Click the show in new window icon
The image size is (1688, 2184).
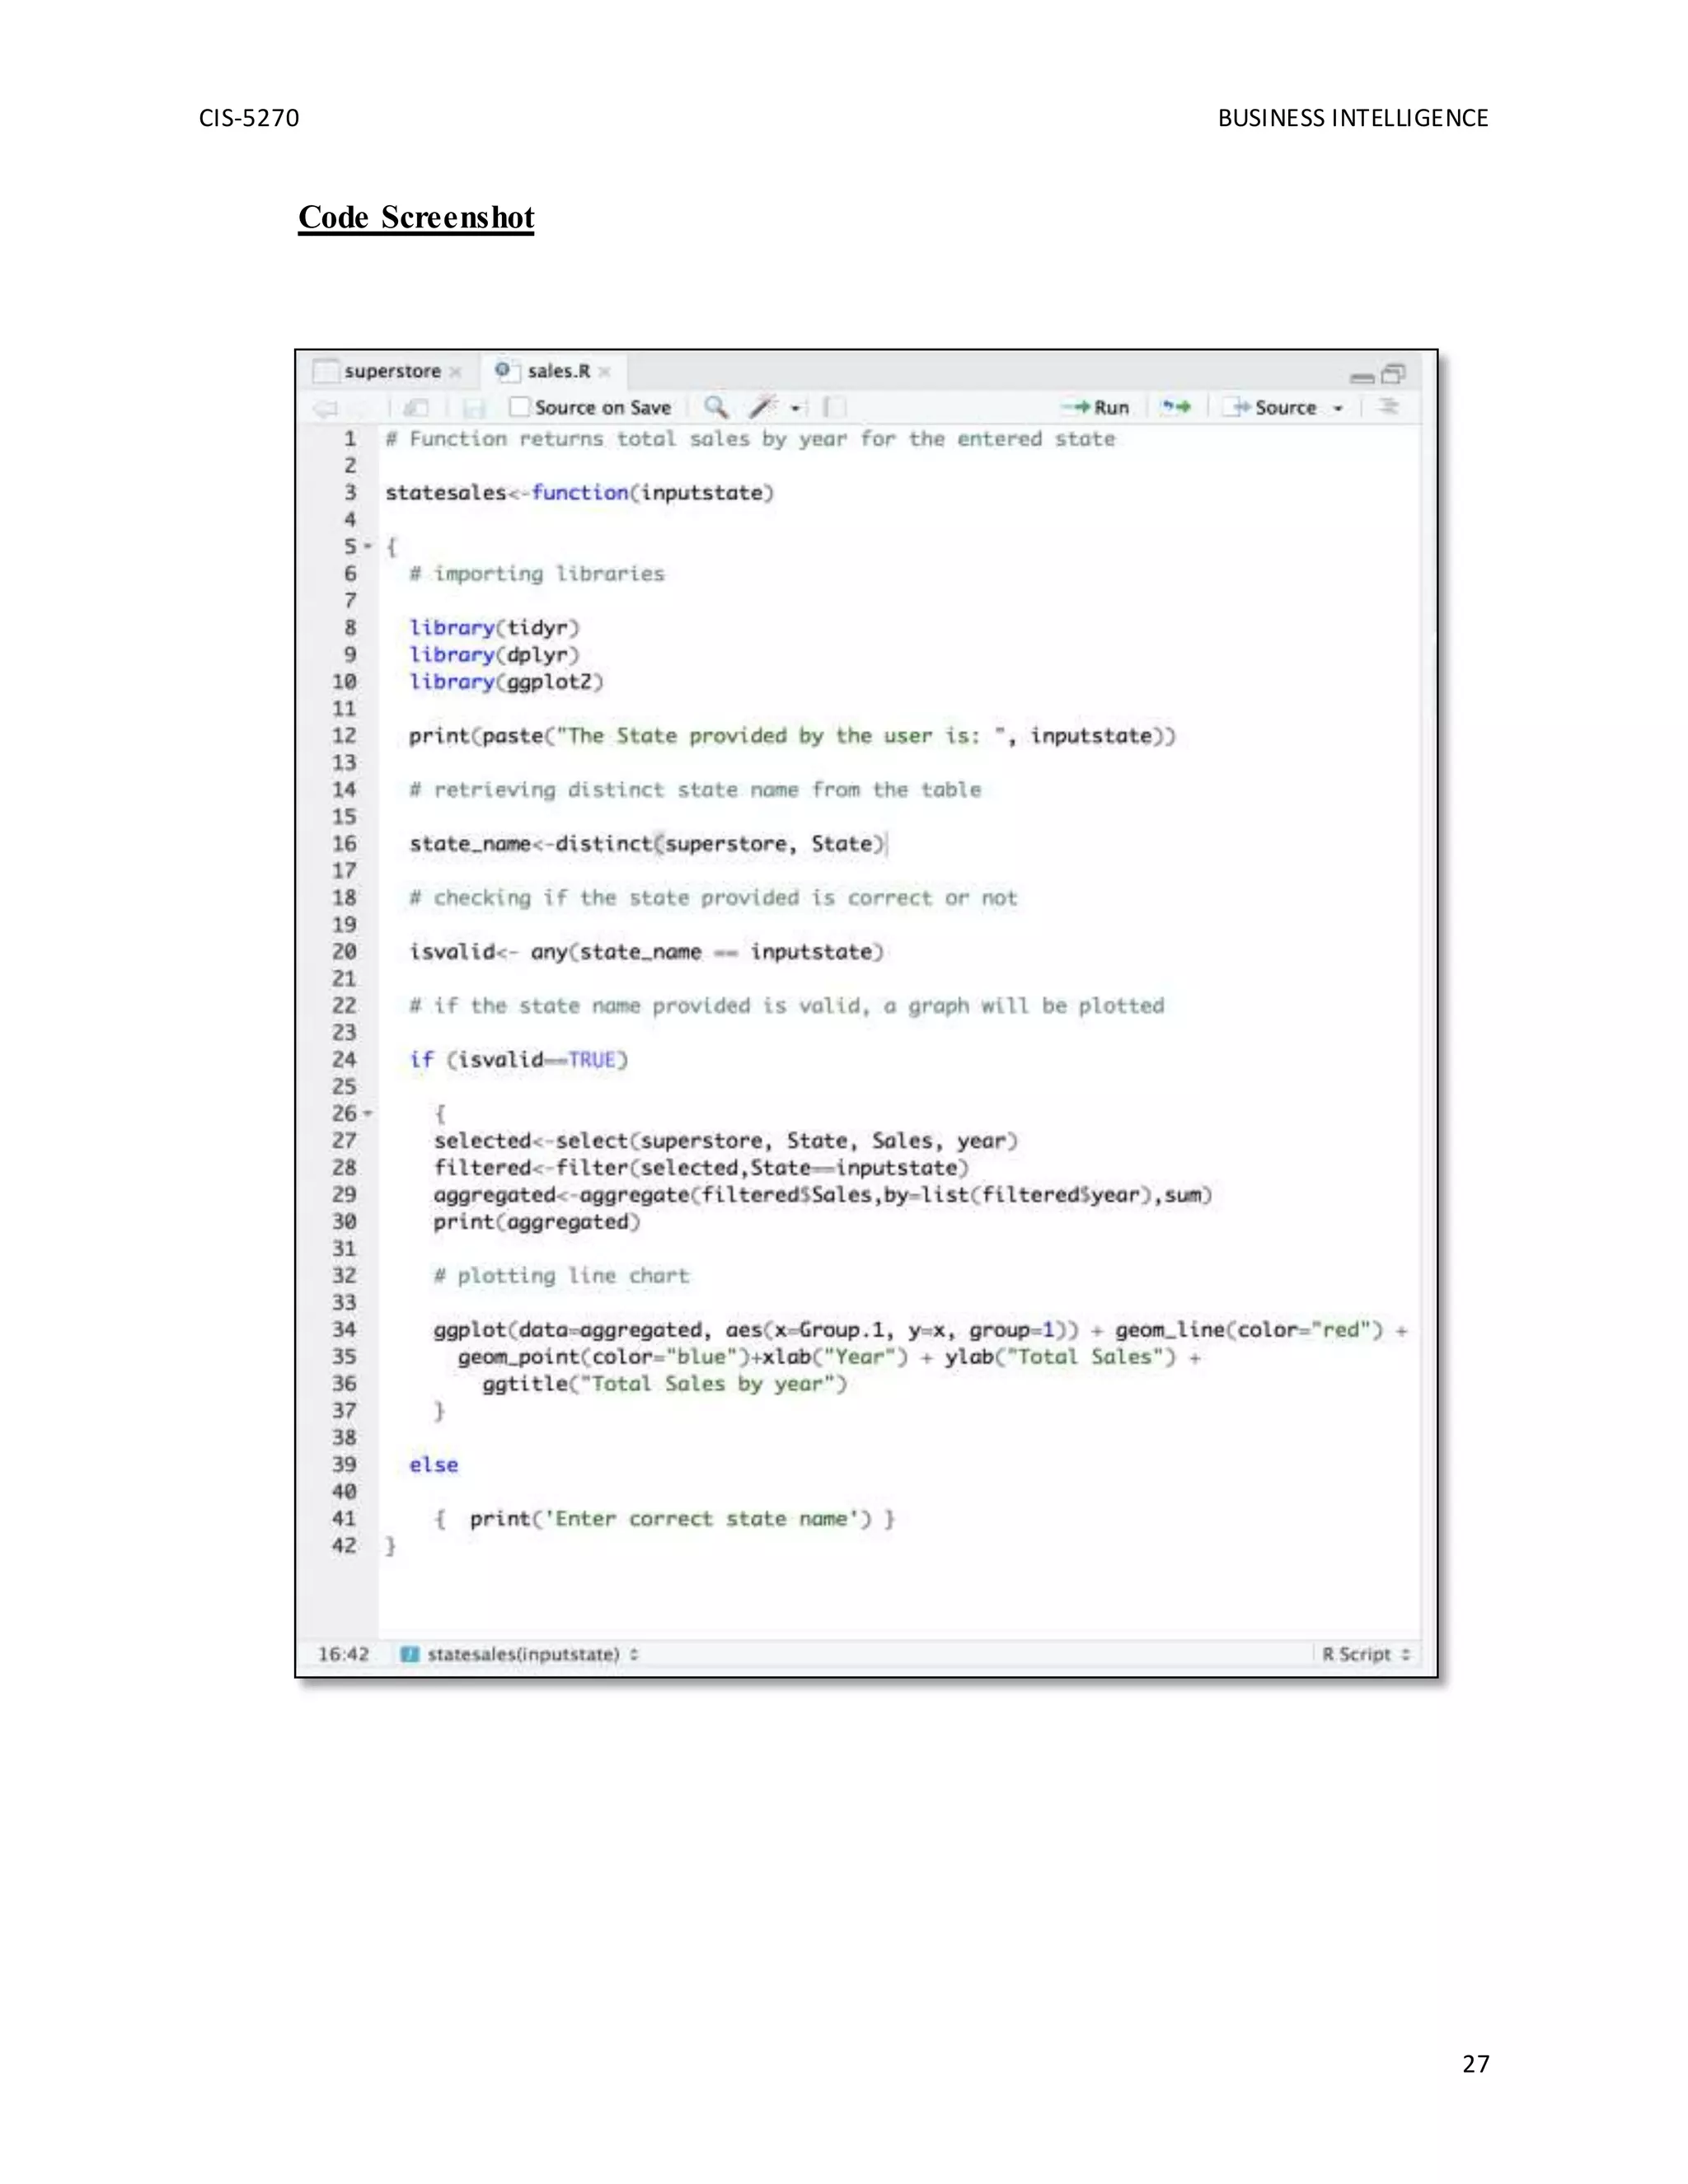416,408
